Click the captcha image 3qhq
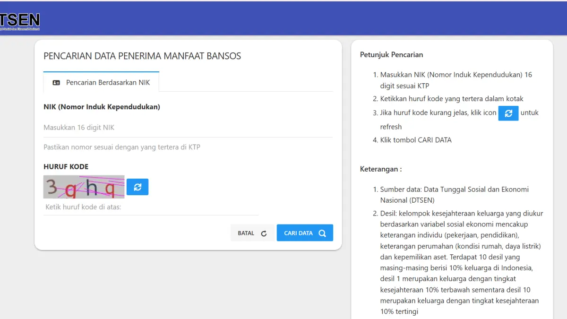567x319 pixels. coord(84,187)
